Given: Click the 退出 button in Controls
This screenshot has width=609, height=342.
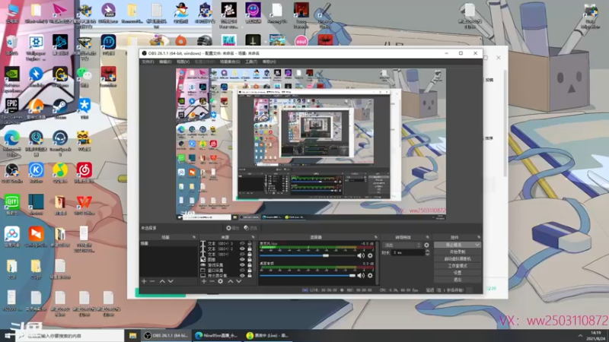Looking at the screenshot, I should pyautogui.click(x=458, y=280).
